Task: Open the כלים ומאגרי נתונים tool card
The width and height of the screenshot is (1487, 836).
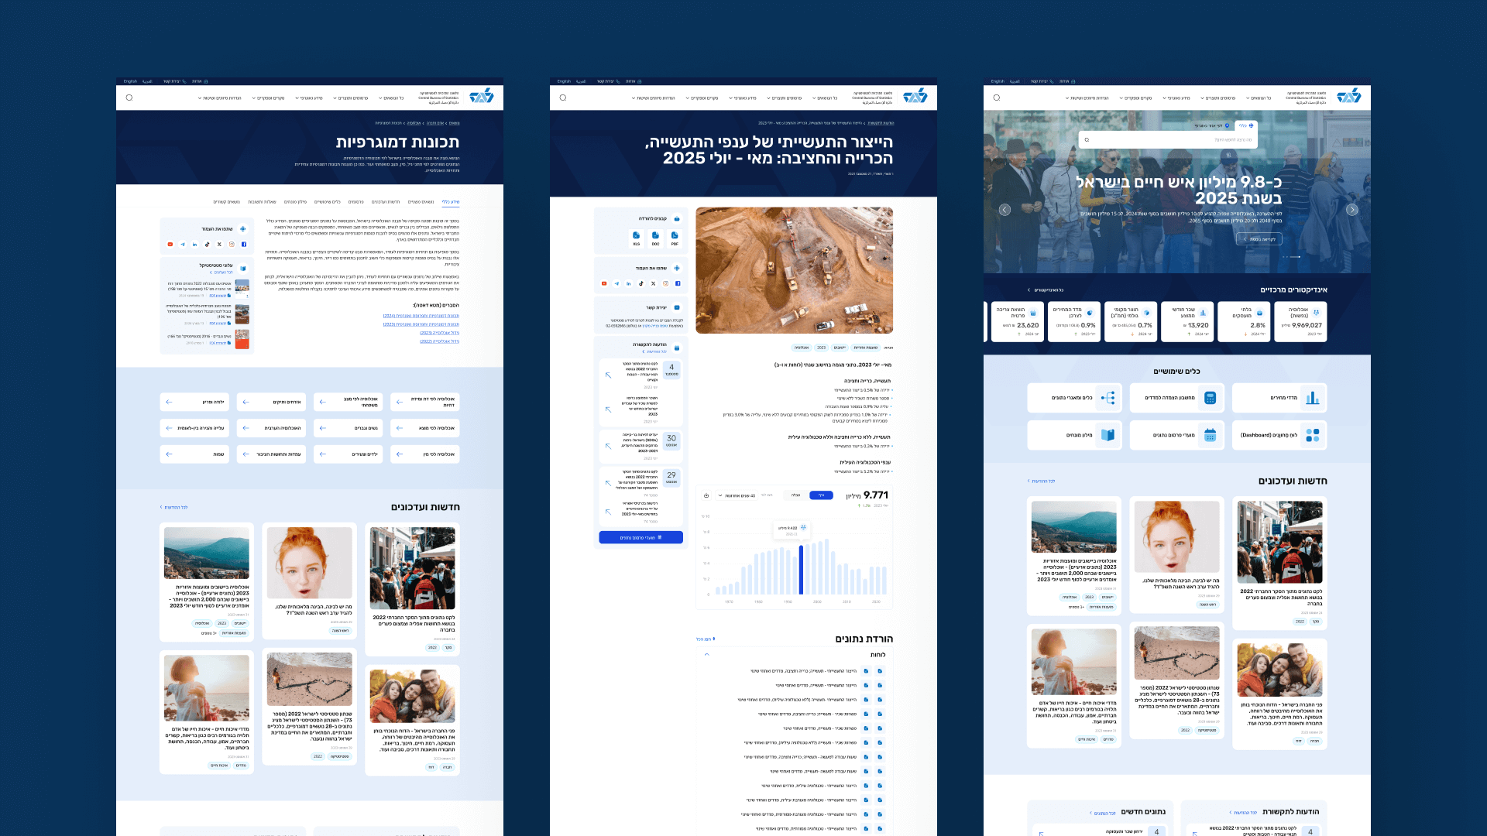Action: coord(1075,398)
